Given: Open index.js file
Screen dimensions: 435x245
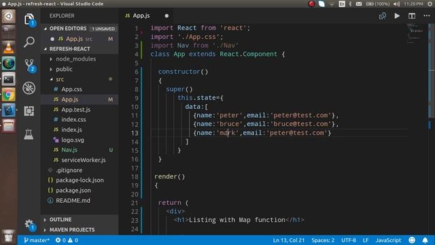Looking at the screenshot, I should (71, 130).
